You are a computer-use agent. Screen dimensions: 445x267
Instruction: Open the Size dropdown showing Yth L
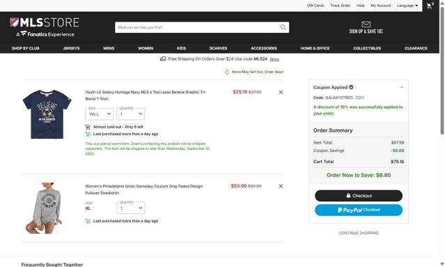(100, 114)
